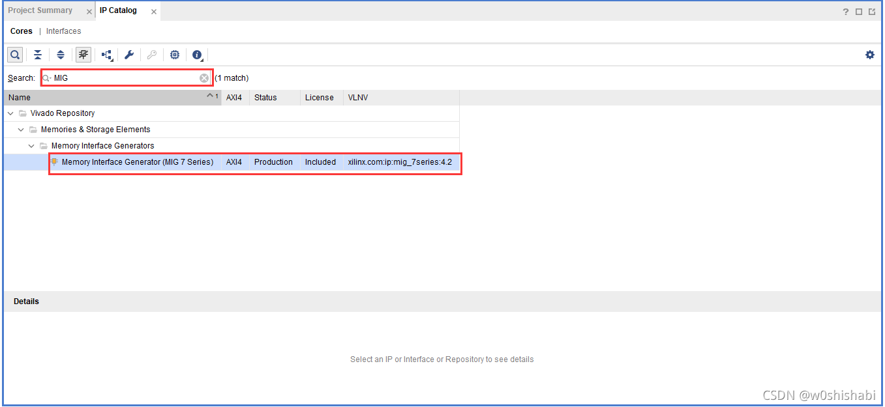
Task: Click the AXI4 cell in the MIG row
Action: [x=234, y=162]
